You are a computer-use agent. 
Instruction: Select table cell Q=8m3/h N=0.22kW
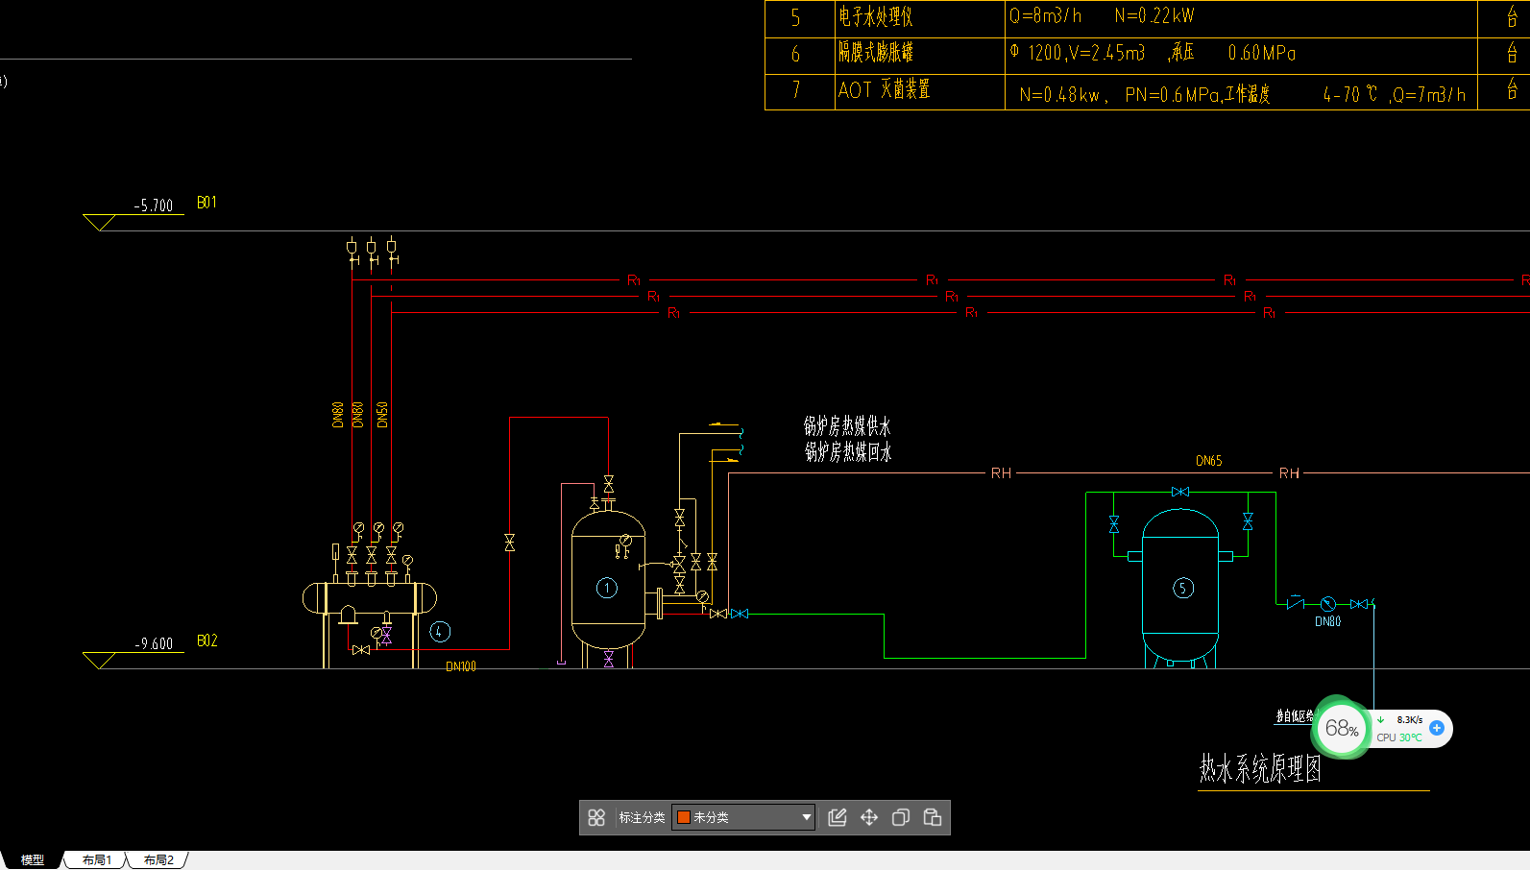coord(1102,15)
